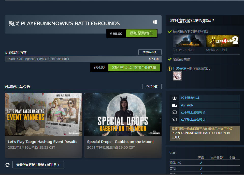
Task: Click 购买 PLAYERUNKNOWN'S BATTLEGROUNDS title
Action: pyautogui.click(x=64, y=23)
